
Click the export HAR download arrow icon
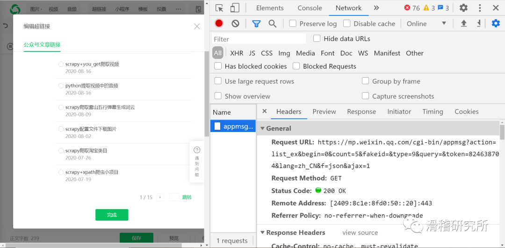tap(479, 23)
